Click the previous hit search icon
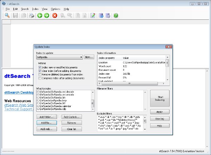Viewport: 211px width, 155px height. [63, 15]
